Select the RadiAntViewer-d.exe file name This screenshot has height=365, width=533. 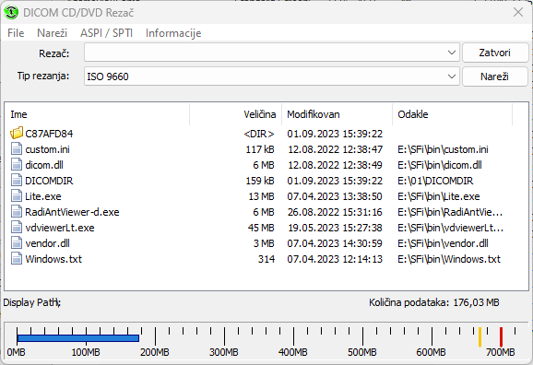(72, 212)
